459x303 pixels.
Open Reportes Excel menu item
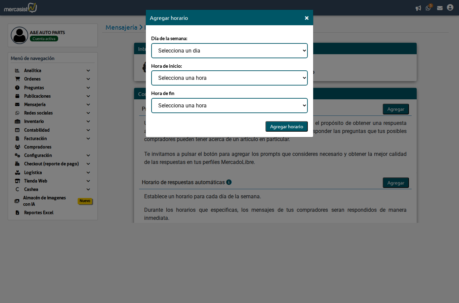click(x=39, y=212)
